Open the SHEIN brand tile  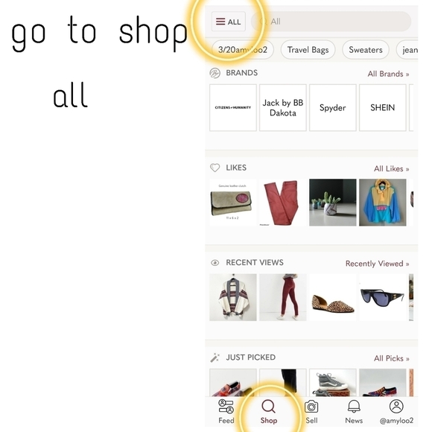point(383,108)
